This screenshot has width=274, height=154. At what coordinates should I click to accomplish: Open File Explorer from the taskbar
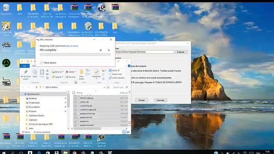(x=66, y=153)
